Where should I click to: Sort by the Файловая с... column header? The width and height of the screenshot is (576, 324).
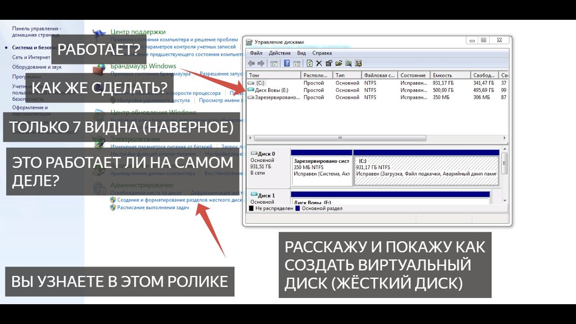tap(380, 75)
